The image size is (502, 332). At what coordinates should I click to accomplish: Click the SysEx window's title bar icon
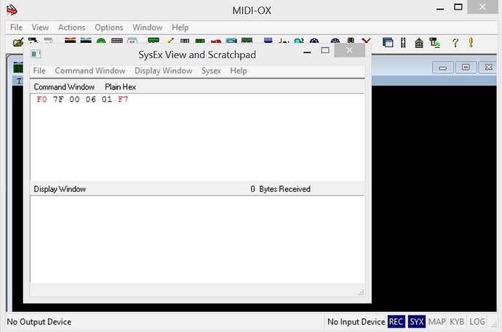tap(36, 54)
